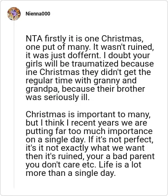This screenshot has height=196, width=168.
Task: Click the second paragraph starting 'Christmas is important'
Action: [90, 144]
